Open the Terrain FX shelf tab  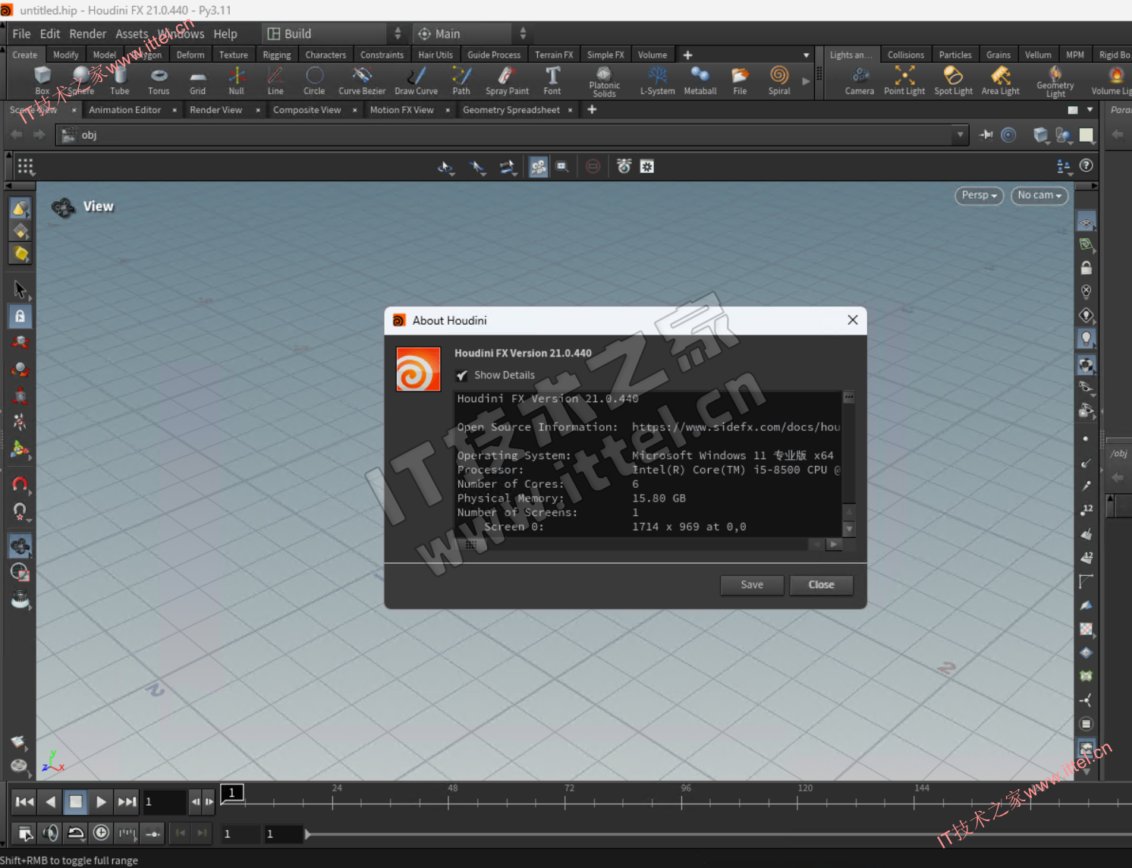554,55
